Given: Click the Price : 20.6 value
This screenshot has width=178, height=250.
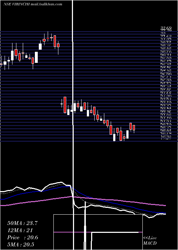Looking at the screenshot, I should [x=23, y=237].
